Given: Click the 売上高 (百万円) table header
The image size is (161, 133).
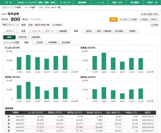Looking at the screenshot, I should [x=35, y=113].
